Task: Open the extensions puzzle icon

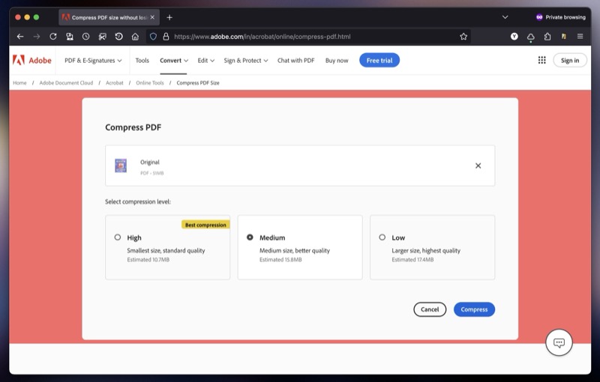Action: coord(547,37)
